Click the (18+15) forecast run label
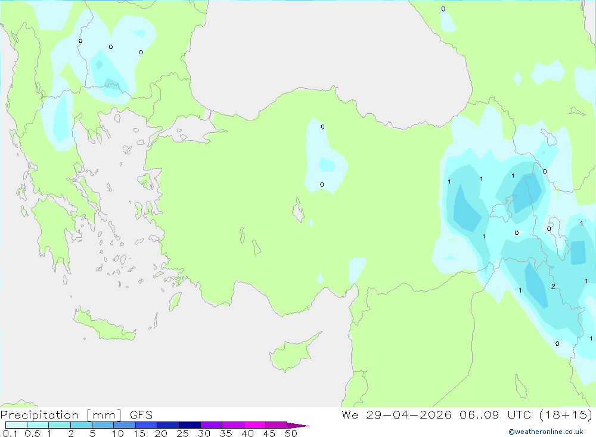This screenshot has height=437, width=596. (566, 414)
